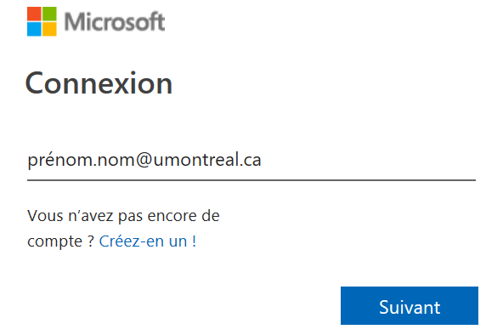503x335 pixels.
Task: Click the @ symbol in the email address
Action: (144, 160)
